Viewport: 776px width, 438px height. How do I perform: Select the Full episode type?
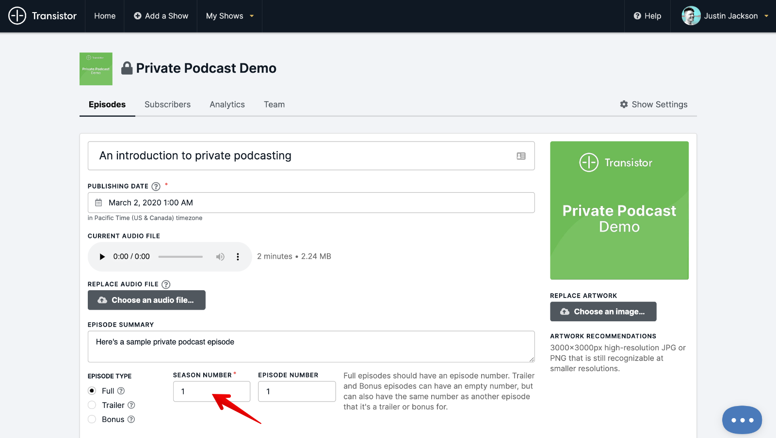(92, 391)
